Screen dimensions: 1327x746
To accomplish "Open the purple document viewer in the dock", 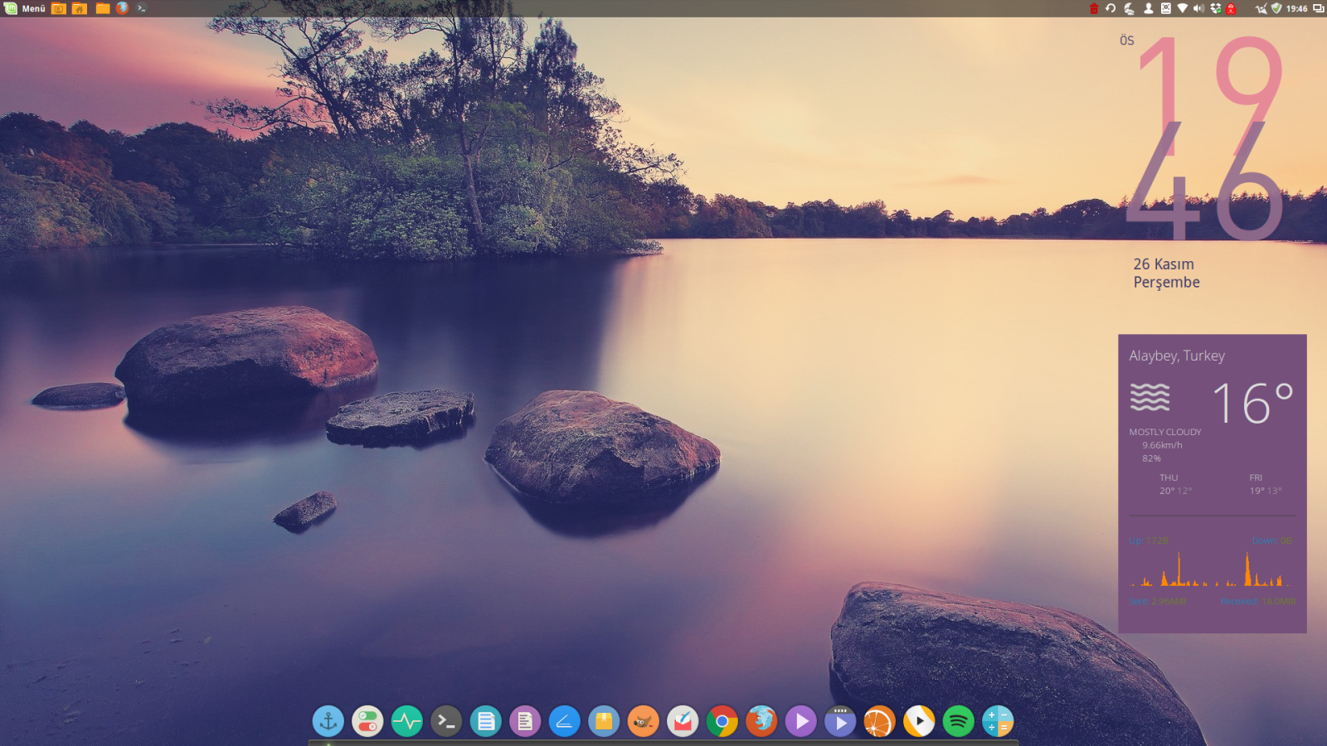I will (525, 721).
